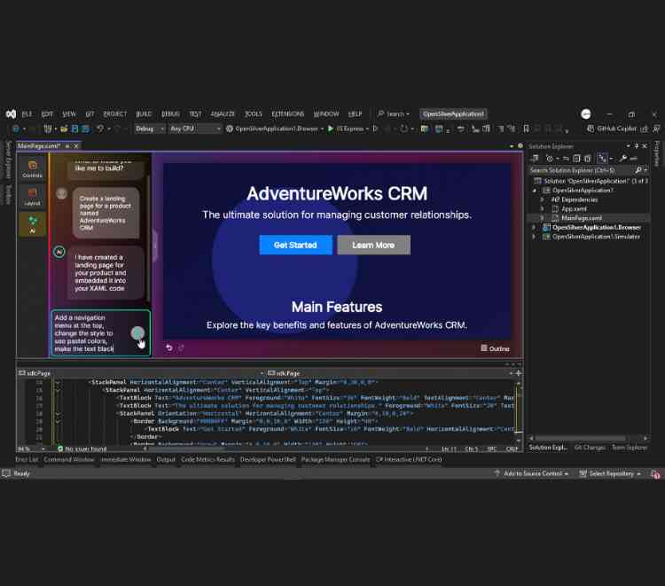Screen dimensions: 665x586
Task: Toggle the Outline view in designer
Action: 495,348
